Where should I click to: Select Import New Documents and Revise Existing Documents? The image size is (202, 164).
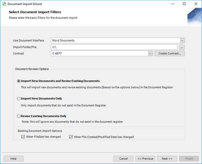point(19,81)
